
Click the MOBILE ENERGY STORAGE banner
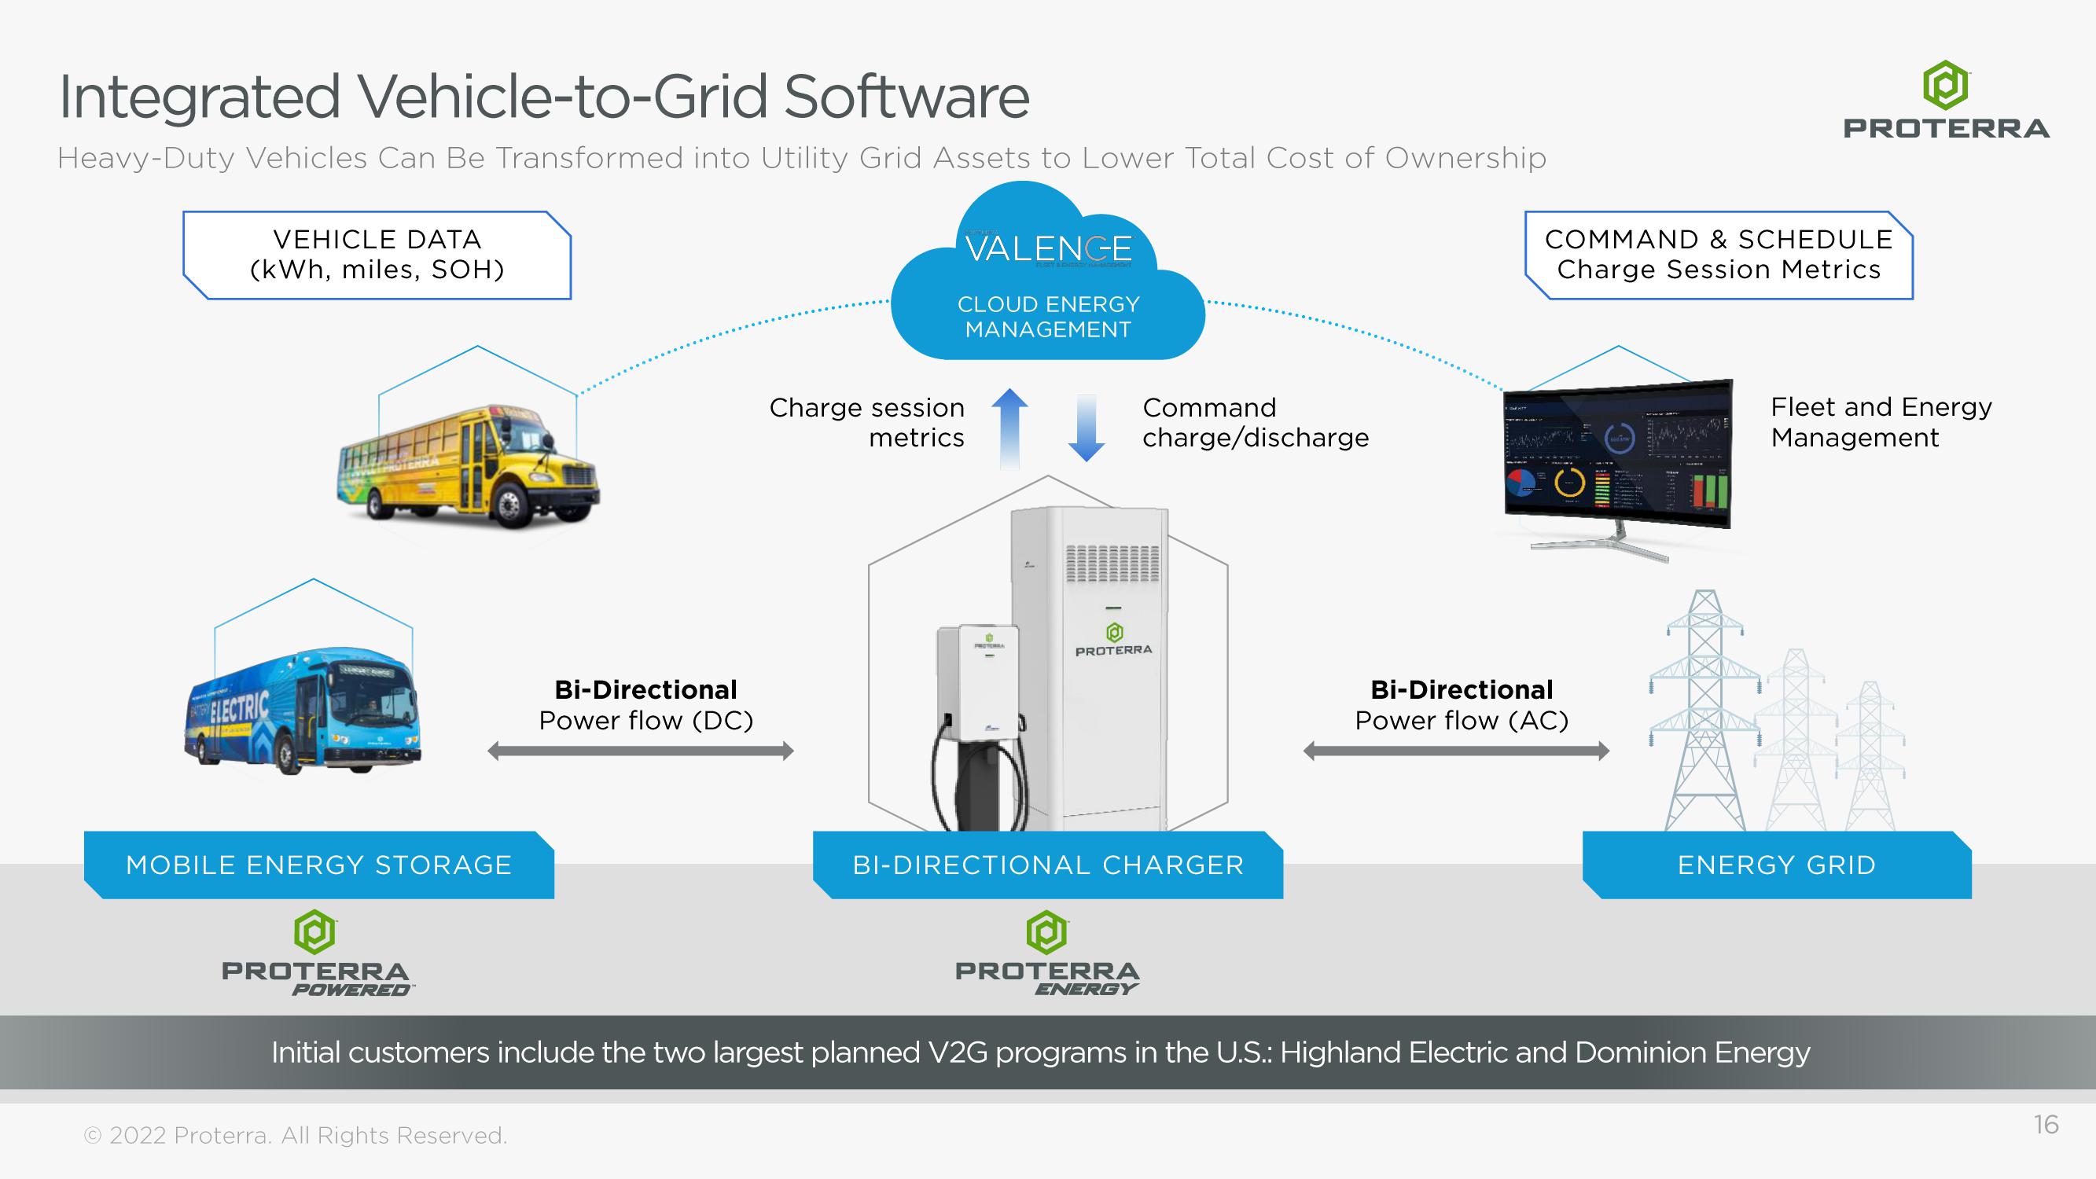319,865
